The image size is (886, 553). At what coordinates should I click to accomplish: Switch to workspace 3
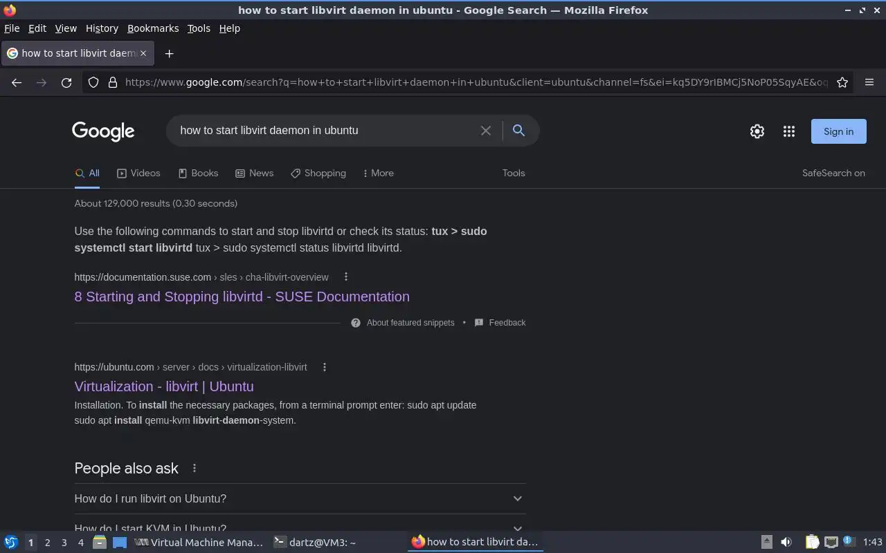64,543
